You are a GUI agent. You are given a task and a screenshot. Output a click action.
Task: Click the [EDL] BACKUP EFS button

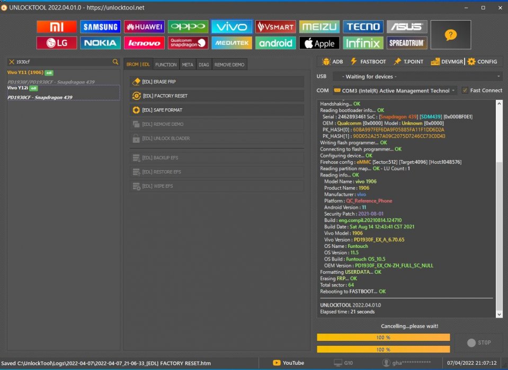[217, 158]
